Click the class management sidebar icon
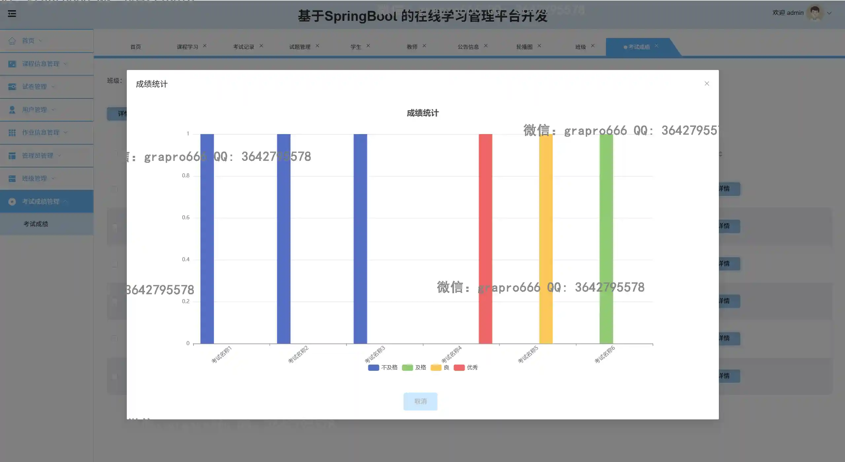845x462 pixels. 12,178
